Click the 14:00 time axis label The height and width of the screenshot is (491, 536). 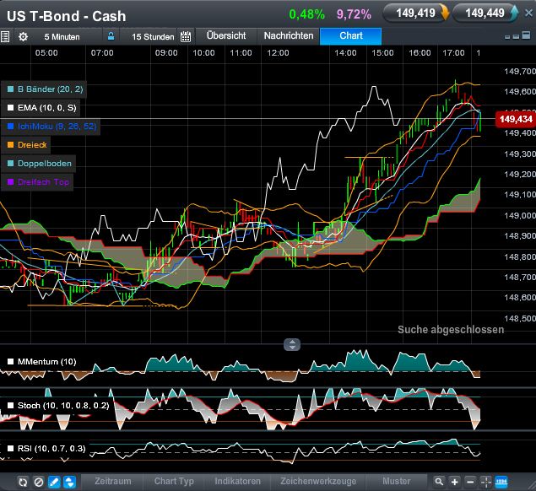[x=345, y=53]
